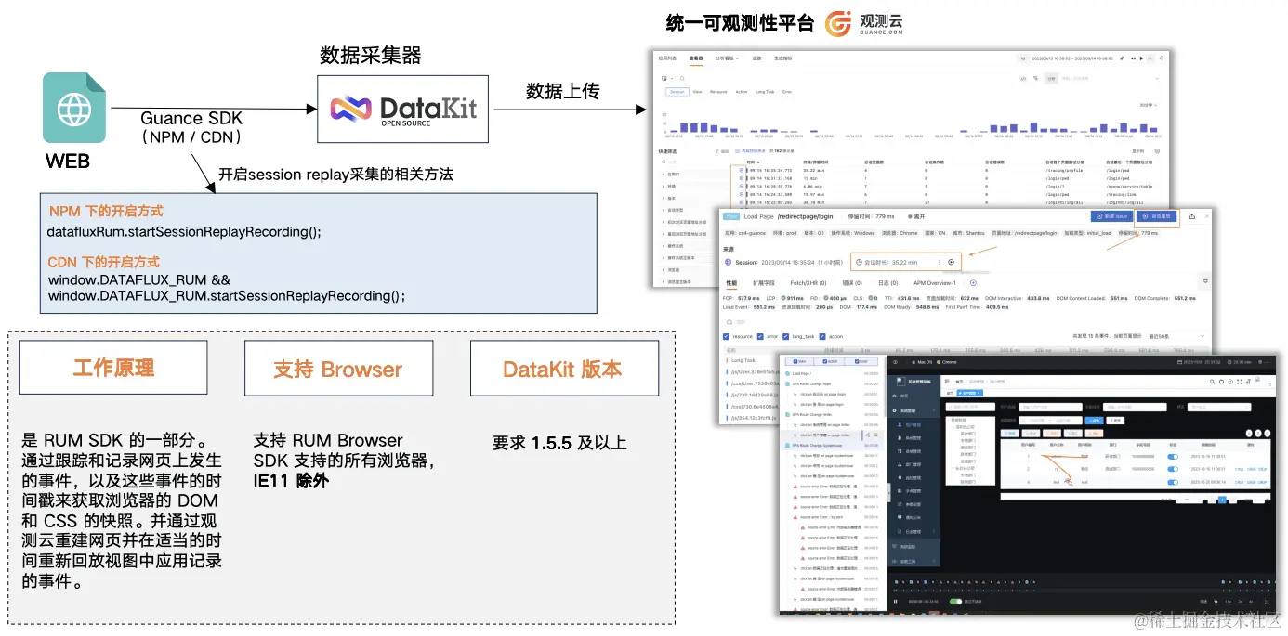
Task: Click the play icon beside 会话时长 35.22 min
Action: 951,262
